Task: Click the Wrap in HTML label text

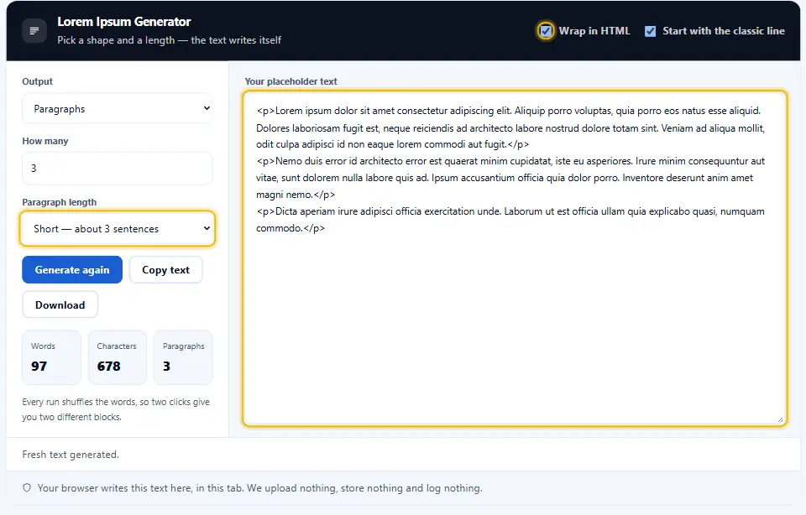Action: pyautogui.click(x=594, y=31)
